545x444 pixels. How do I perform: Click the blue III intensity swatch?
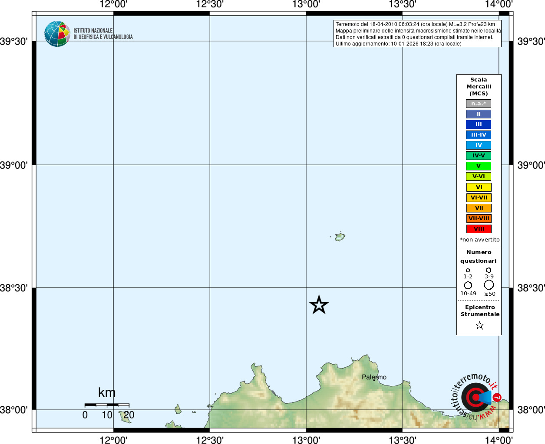(x=479, y=124)
